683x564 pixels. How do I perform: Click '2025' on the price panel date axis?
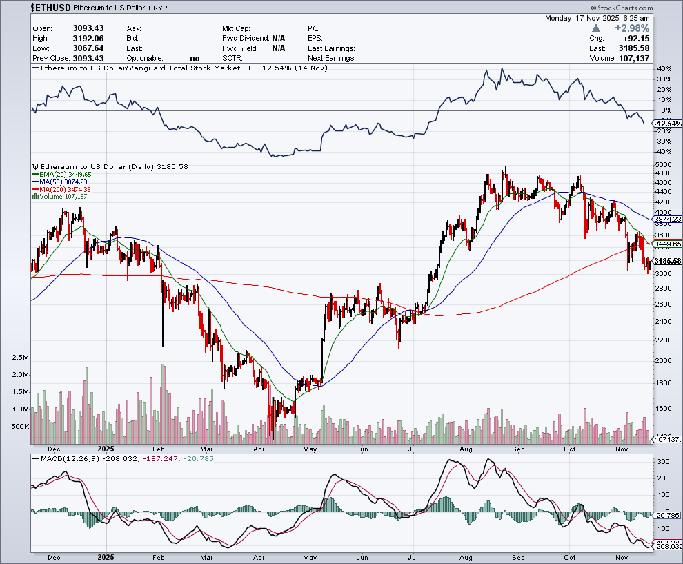click(x=106, y=449)
